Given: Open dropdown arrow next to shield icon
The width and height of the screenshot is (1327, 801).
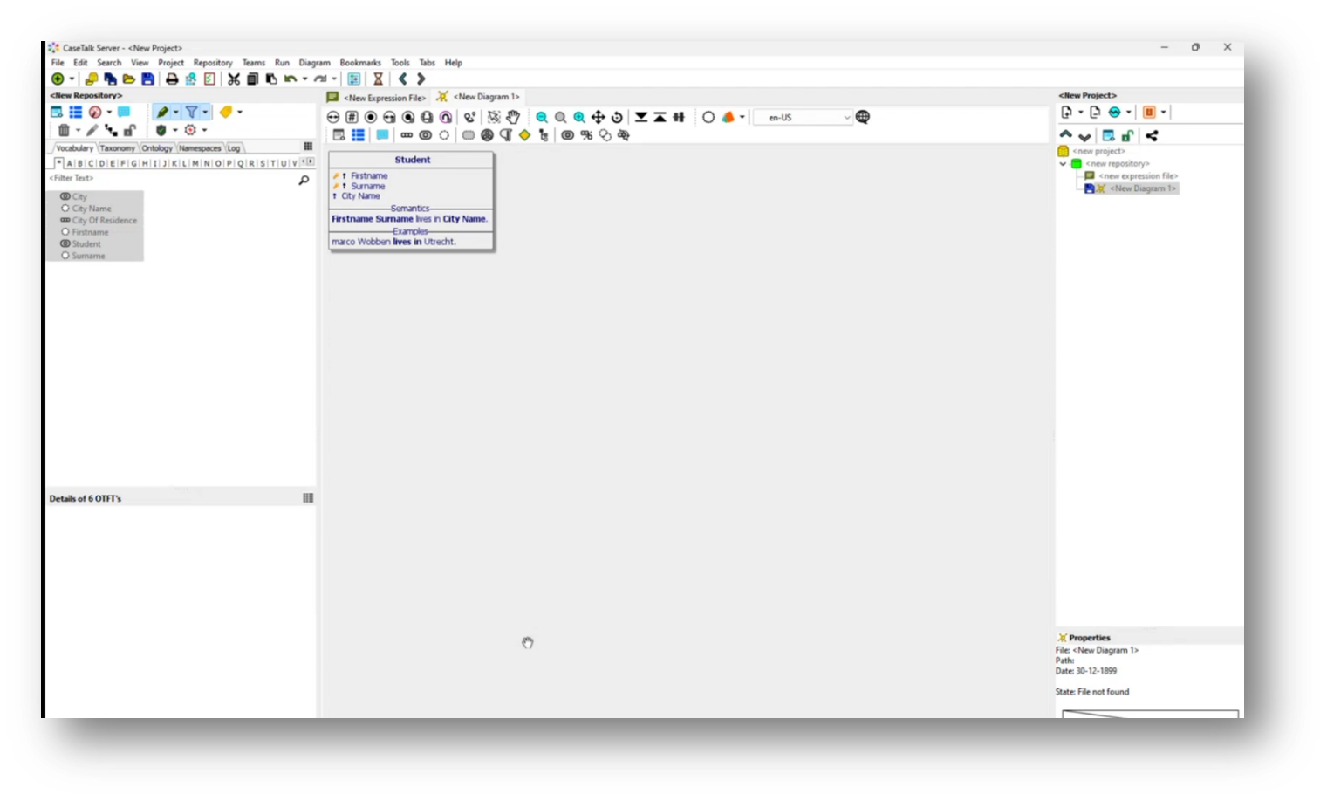Looking at the screenshot, I should (174, 130).
